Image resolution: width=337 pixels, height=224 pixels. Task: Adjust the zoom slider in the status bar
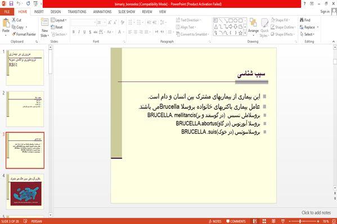(x=300, y=221)
